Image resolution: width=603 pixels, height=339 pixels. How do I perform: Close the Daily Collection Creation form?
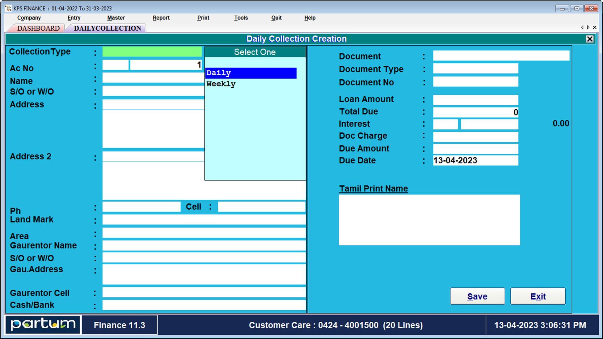pos(589,39)
